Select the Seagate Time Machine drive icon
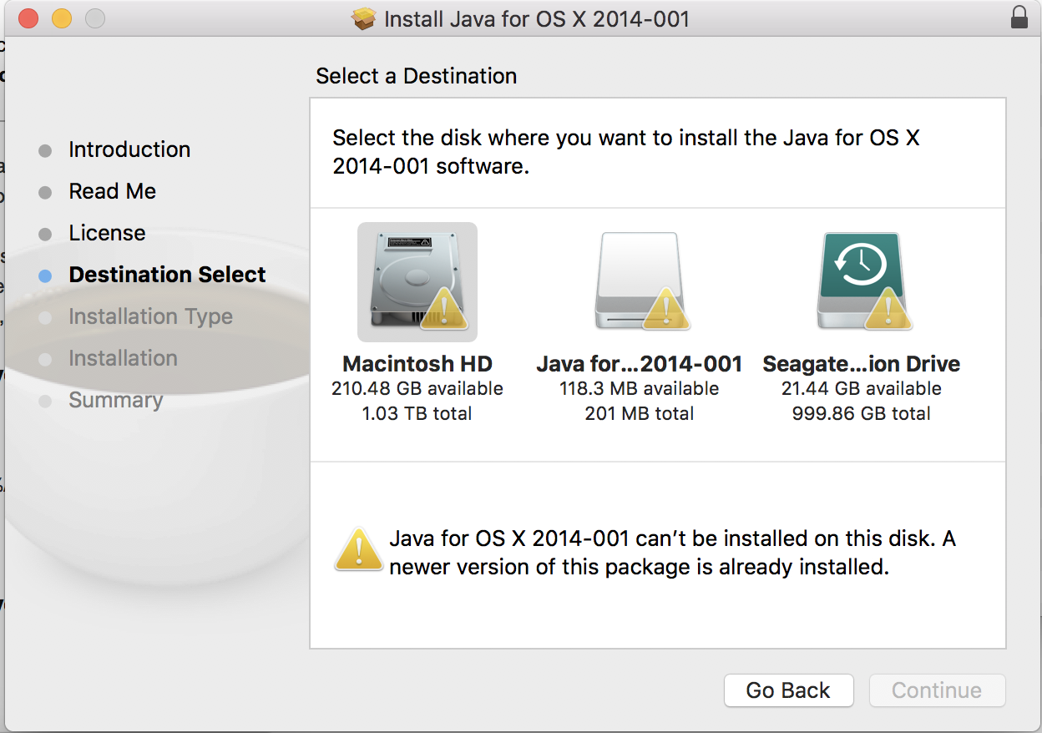This screenshot has width=1042, height=733. [x=861, y=280]
